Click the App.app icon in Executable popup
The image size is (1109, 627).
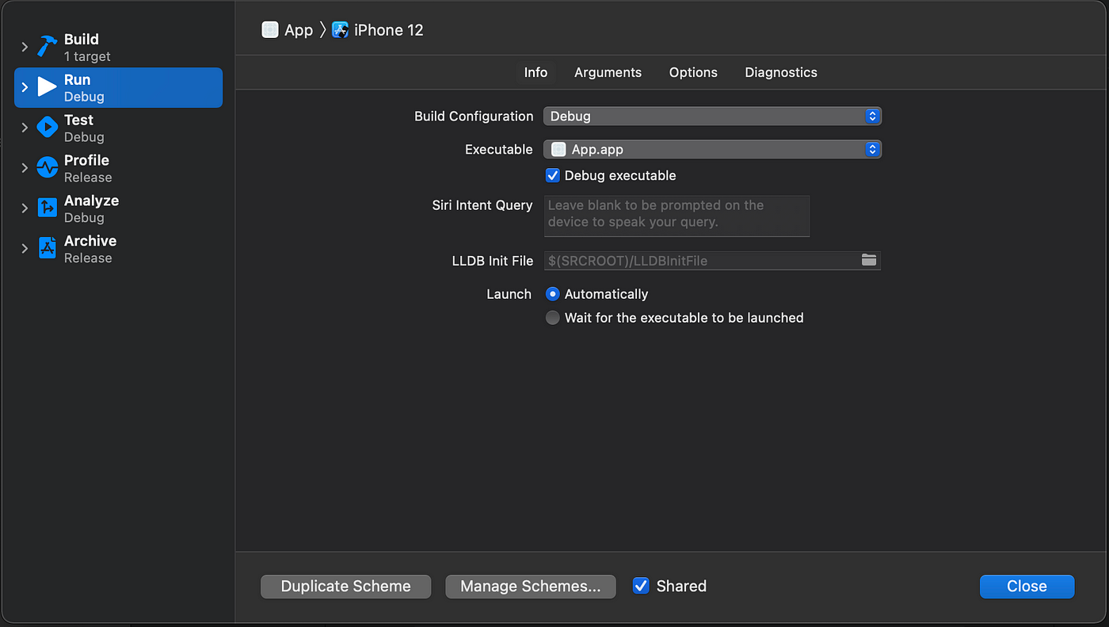point(558,149)
